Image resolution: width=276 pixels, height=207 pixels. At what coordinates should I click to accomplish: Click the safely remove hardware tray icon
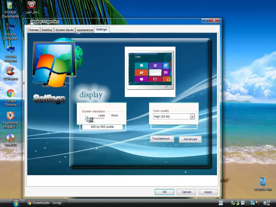[233, 203]
